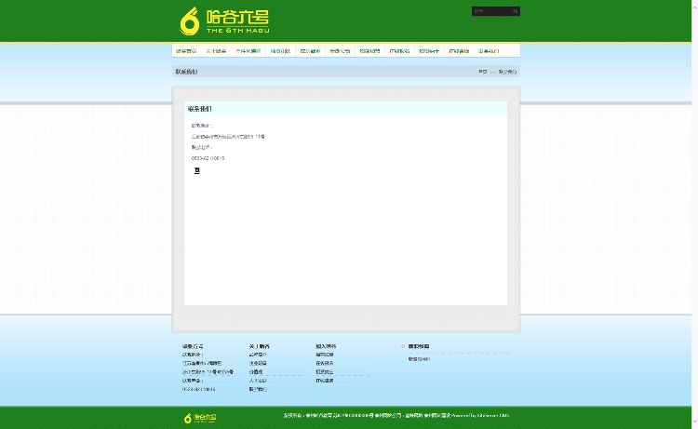Viewport: 698px width, 429px height.
Task: Focus the search box in the header
Action: pos(492,11)
